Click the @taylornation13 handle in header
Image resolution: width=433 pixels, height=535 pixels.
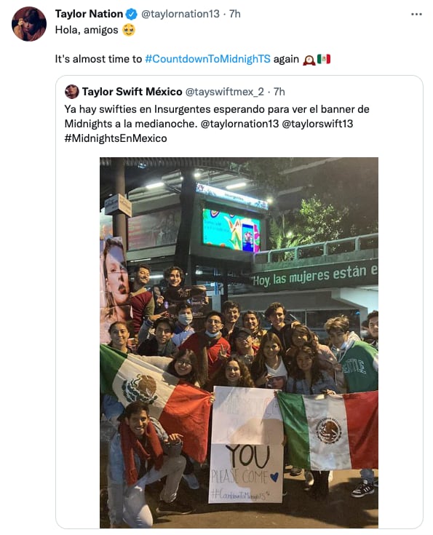(180, 14)
